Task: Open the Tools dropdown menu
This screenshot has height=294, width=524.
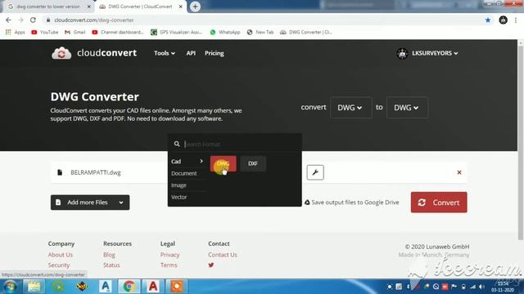Action: coord(165,53)
